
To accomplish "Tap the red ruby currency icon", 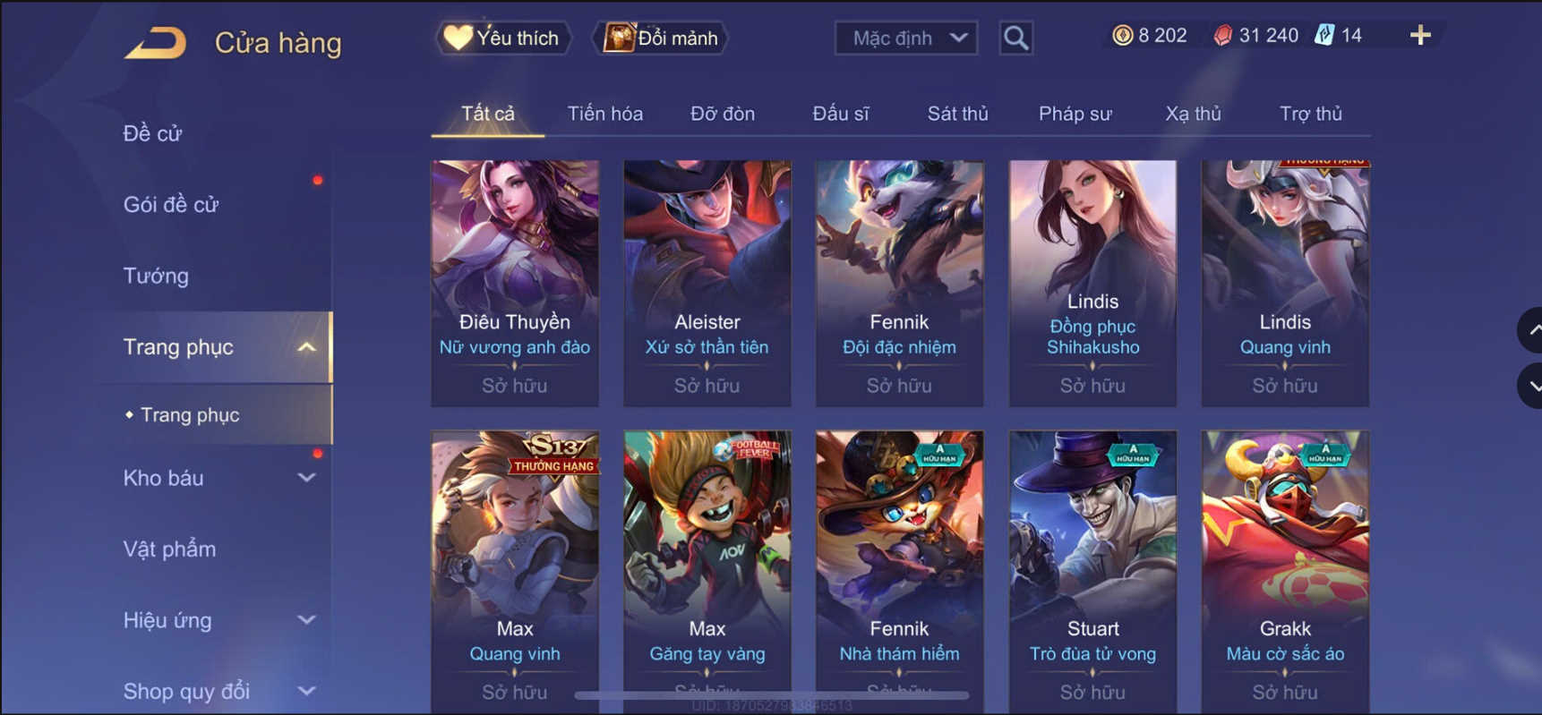I will 1222,36.
